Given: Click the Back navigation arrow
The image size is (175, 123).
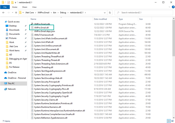Looking at the screenshot, I should coord(4,13).
